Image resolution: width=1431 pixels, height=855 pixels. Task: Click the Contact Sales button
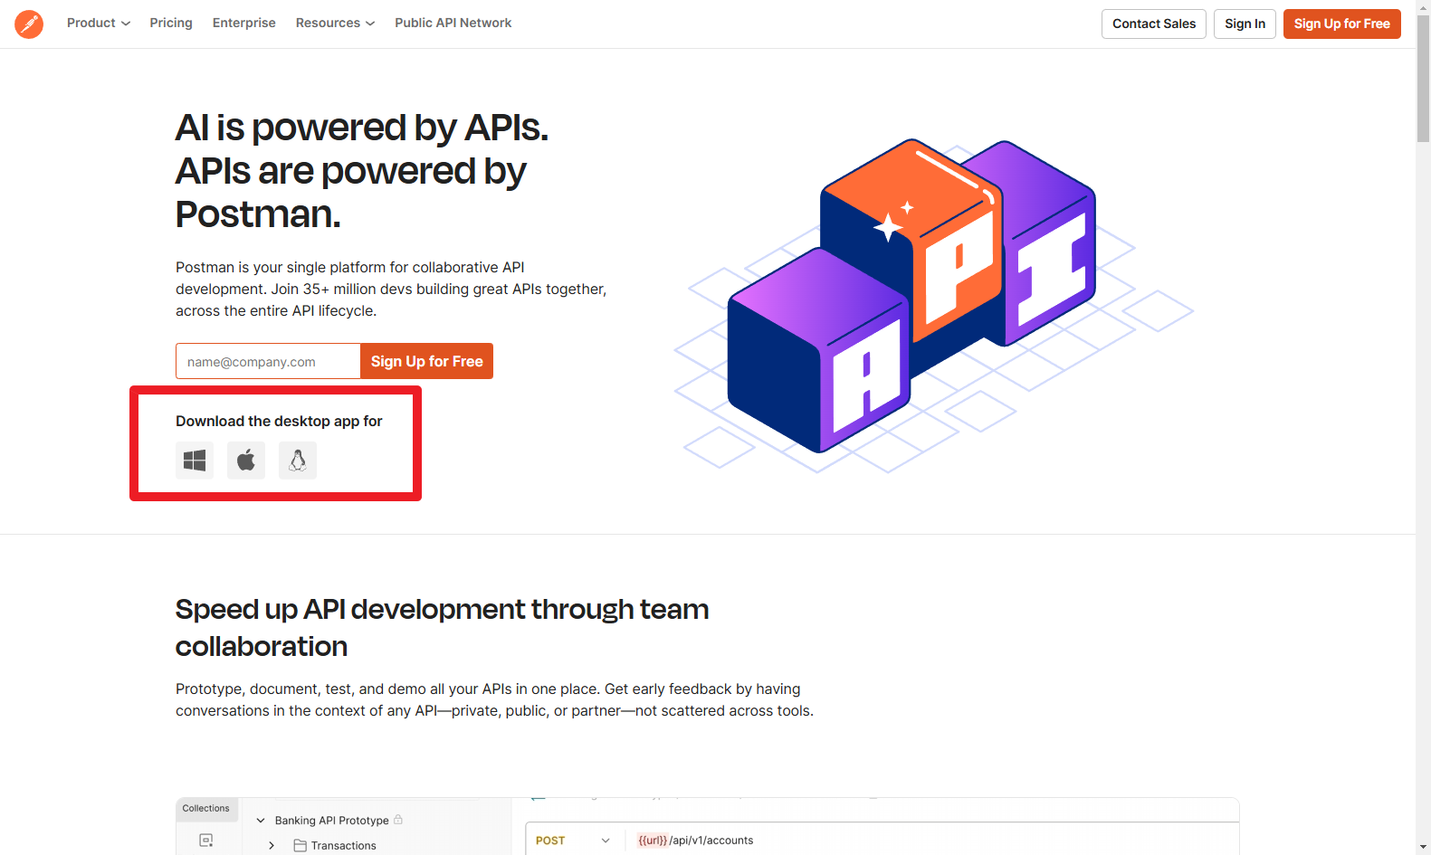1154,24
